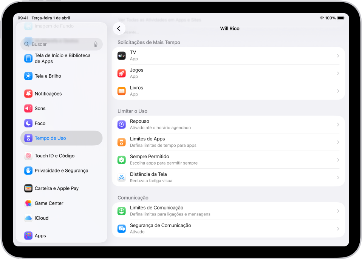Open the Repouso setting label
Screen dimensions: 362x260
[x=139, y=121]
